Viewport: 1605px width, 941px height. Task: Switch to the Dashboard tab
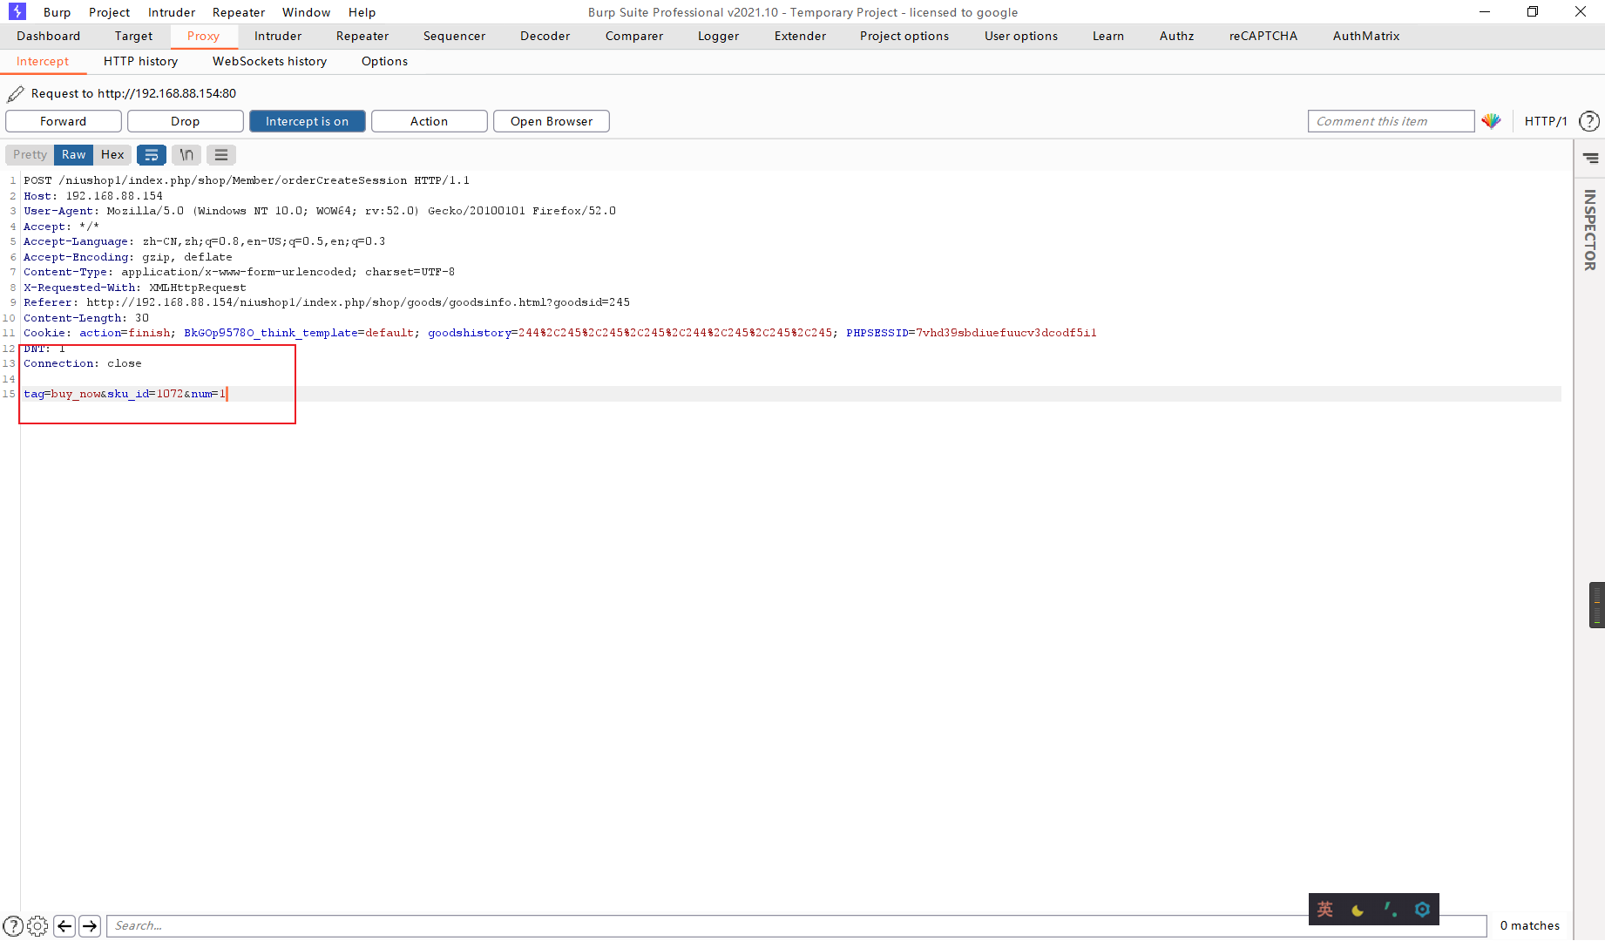click(49, 36)
